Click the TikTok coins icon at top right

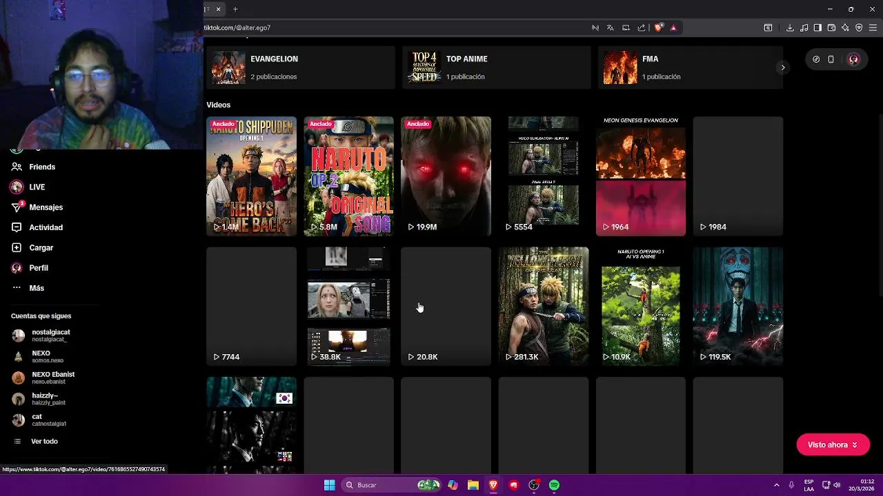pyautogui.click(x=816, y=59)
